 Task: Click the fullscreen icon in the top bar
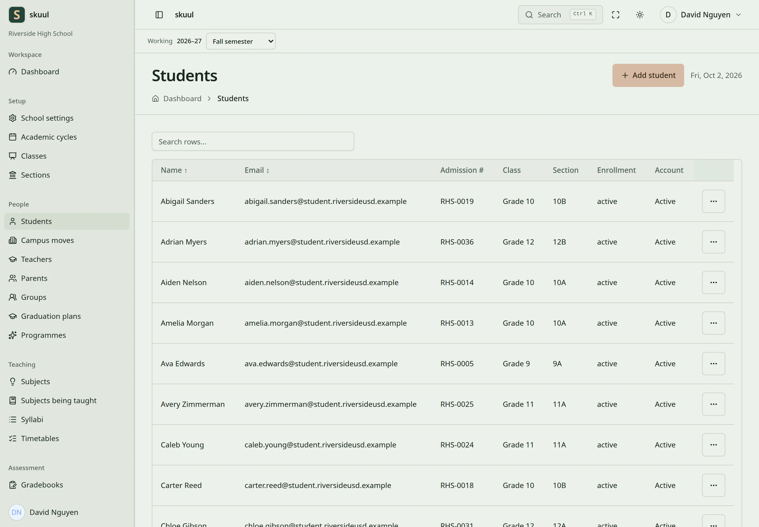[615, 15]
